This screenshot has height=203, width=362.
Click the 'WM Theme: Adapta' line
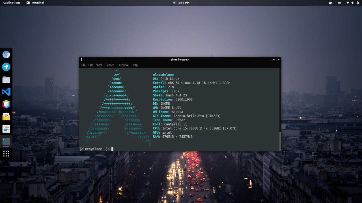click(168, 112)
